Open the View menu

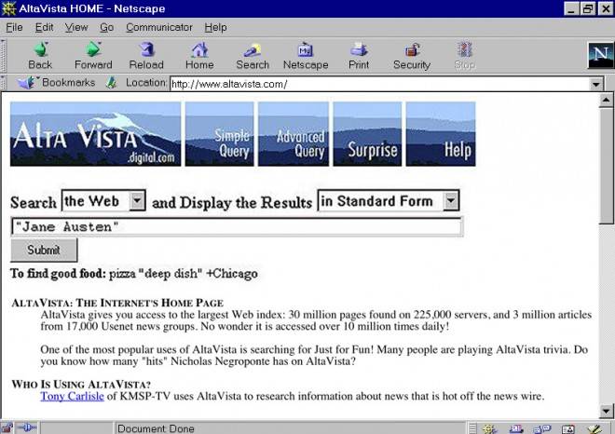[76, 27]
